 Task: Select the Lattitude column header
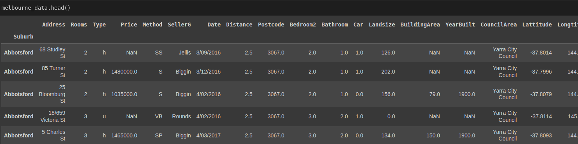[537, 25]
